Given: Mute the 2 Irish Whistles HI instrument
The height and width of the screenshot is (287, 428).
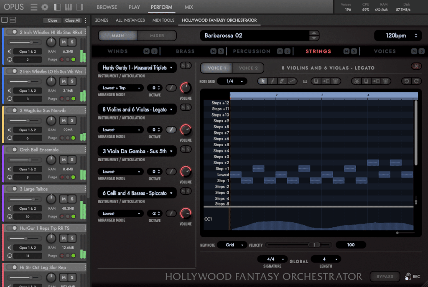Looking at the screenshot, I should click(64, 42).
